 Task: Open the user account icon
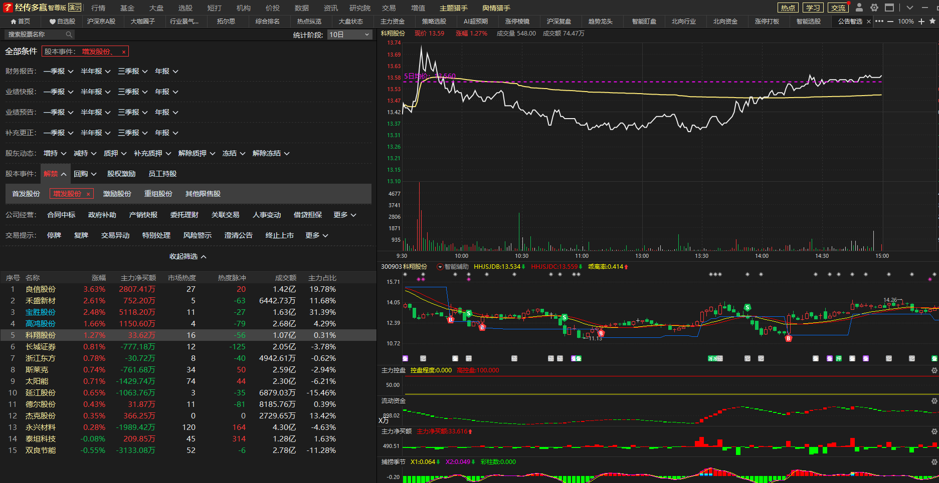coord(859,8)
